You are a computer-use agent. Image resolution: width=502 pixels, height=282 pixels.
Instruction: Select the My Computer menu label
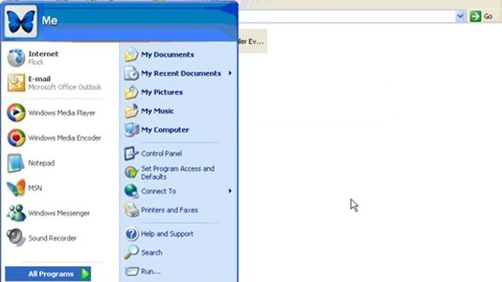click(x=165, y=130)
